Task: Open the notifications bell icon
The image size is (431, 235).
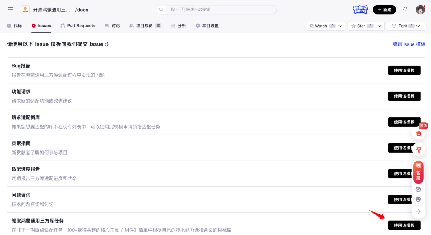Action: [x=405, y=9]
